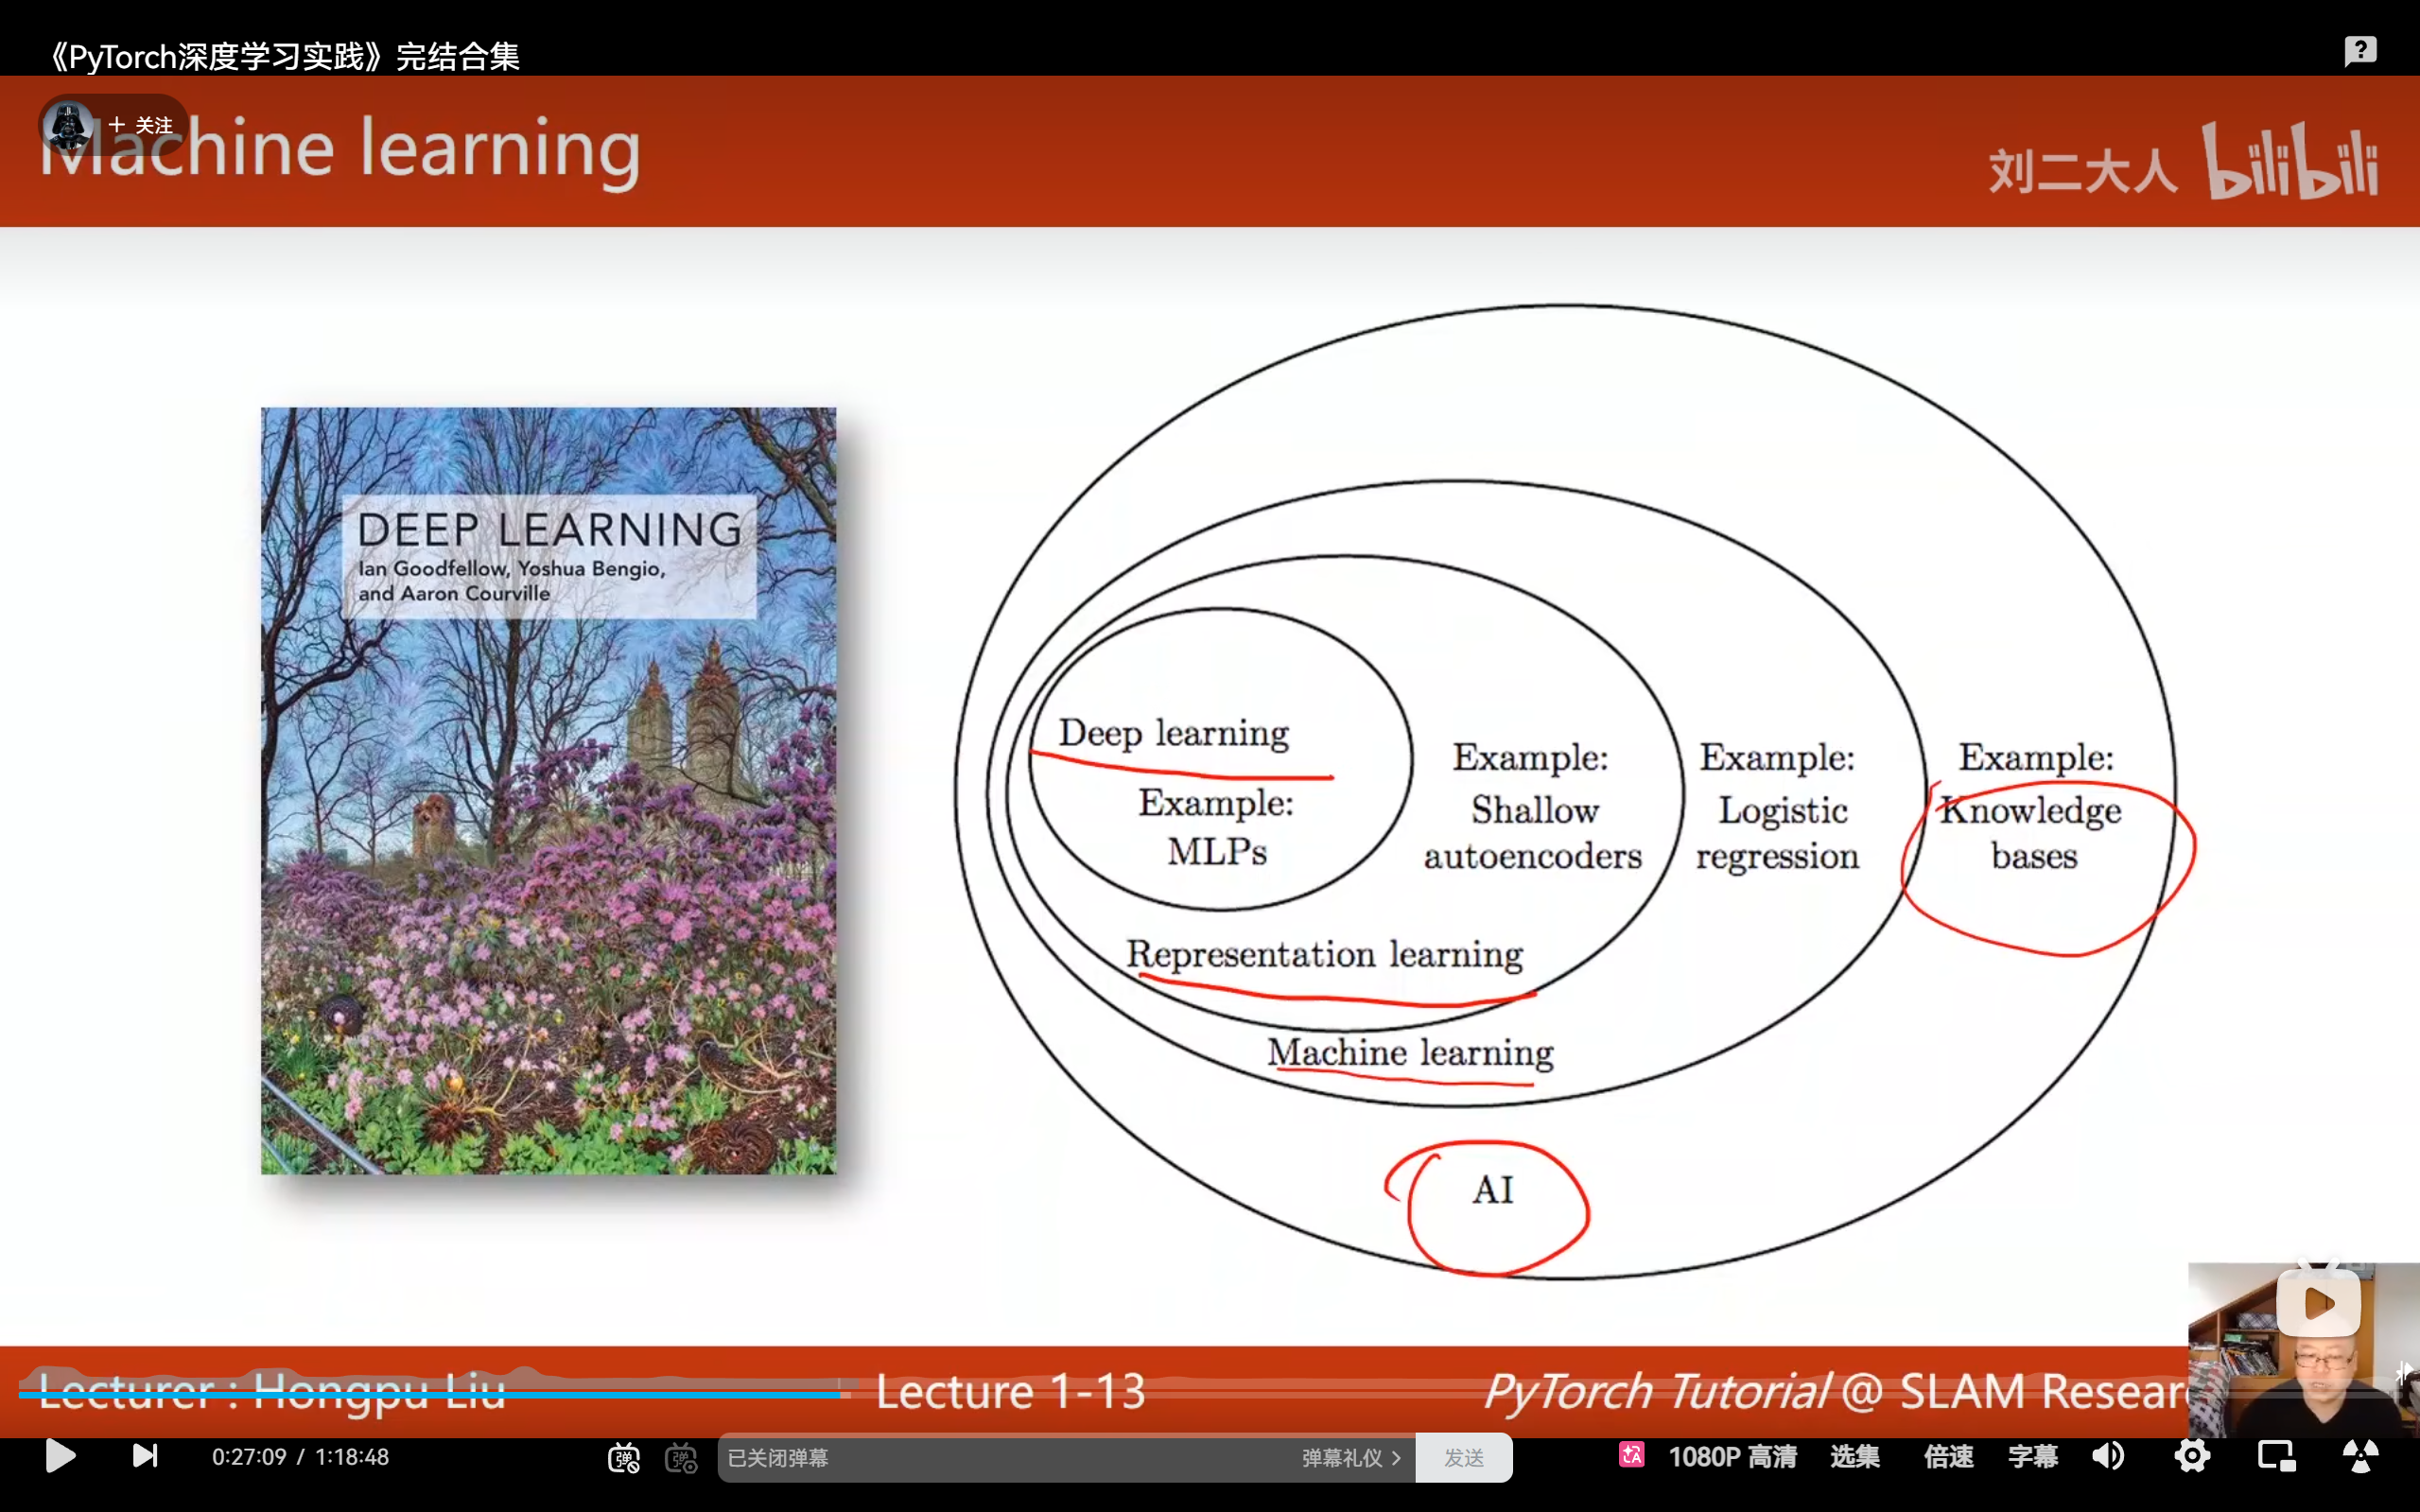Open the 字幕 subtitle menu
The height and width of the screenshot is (1512, 2420).
point(2032,1457)
